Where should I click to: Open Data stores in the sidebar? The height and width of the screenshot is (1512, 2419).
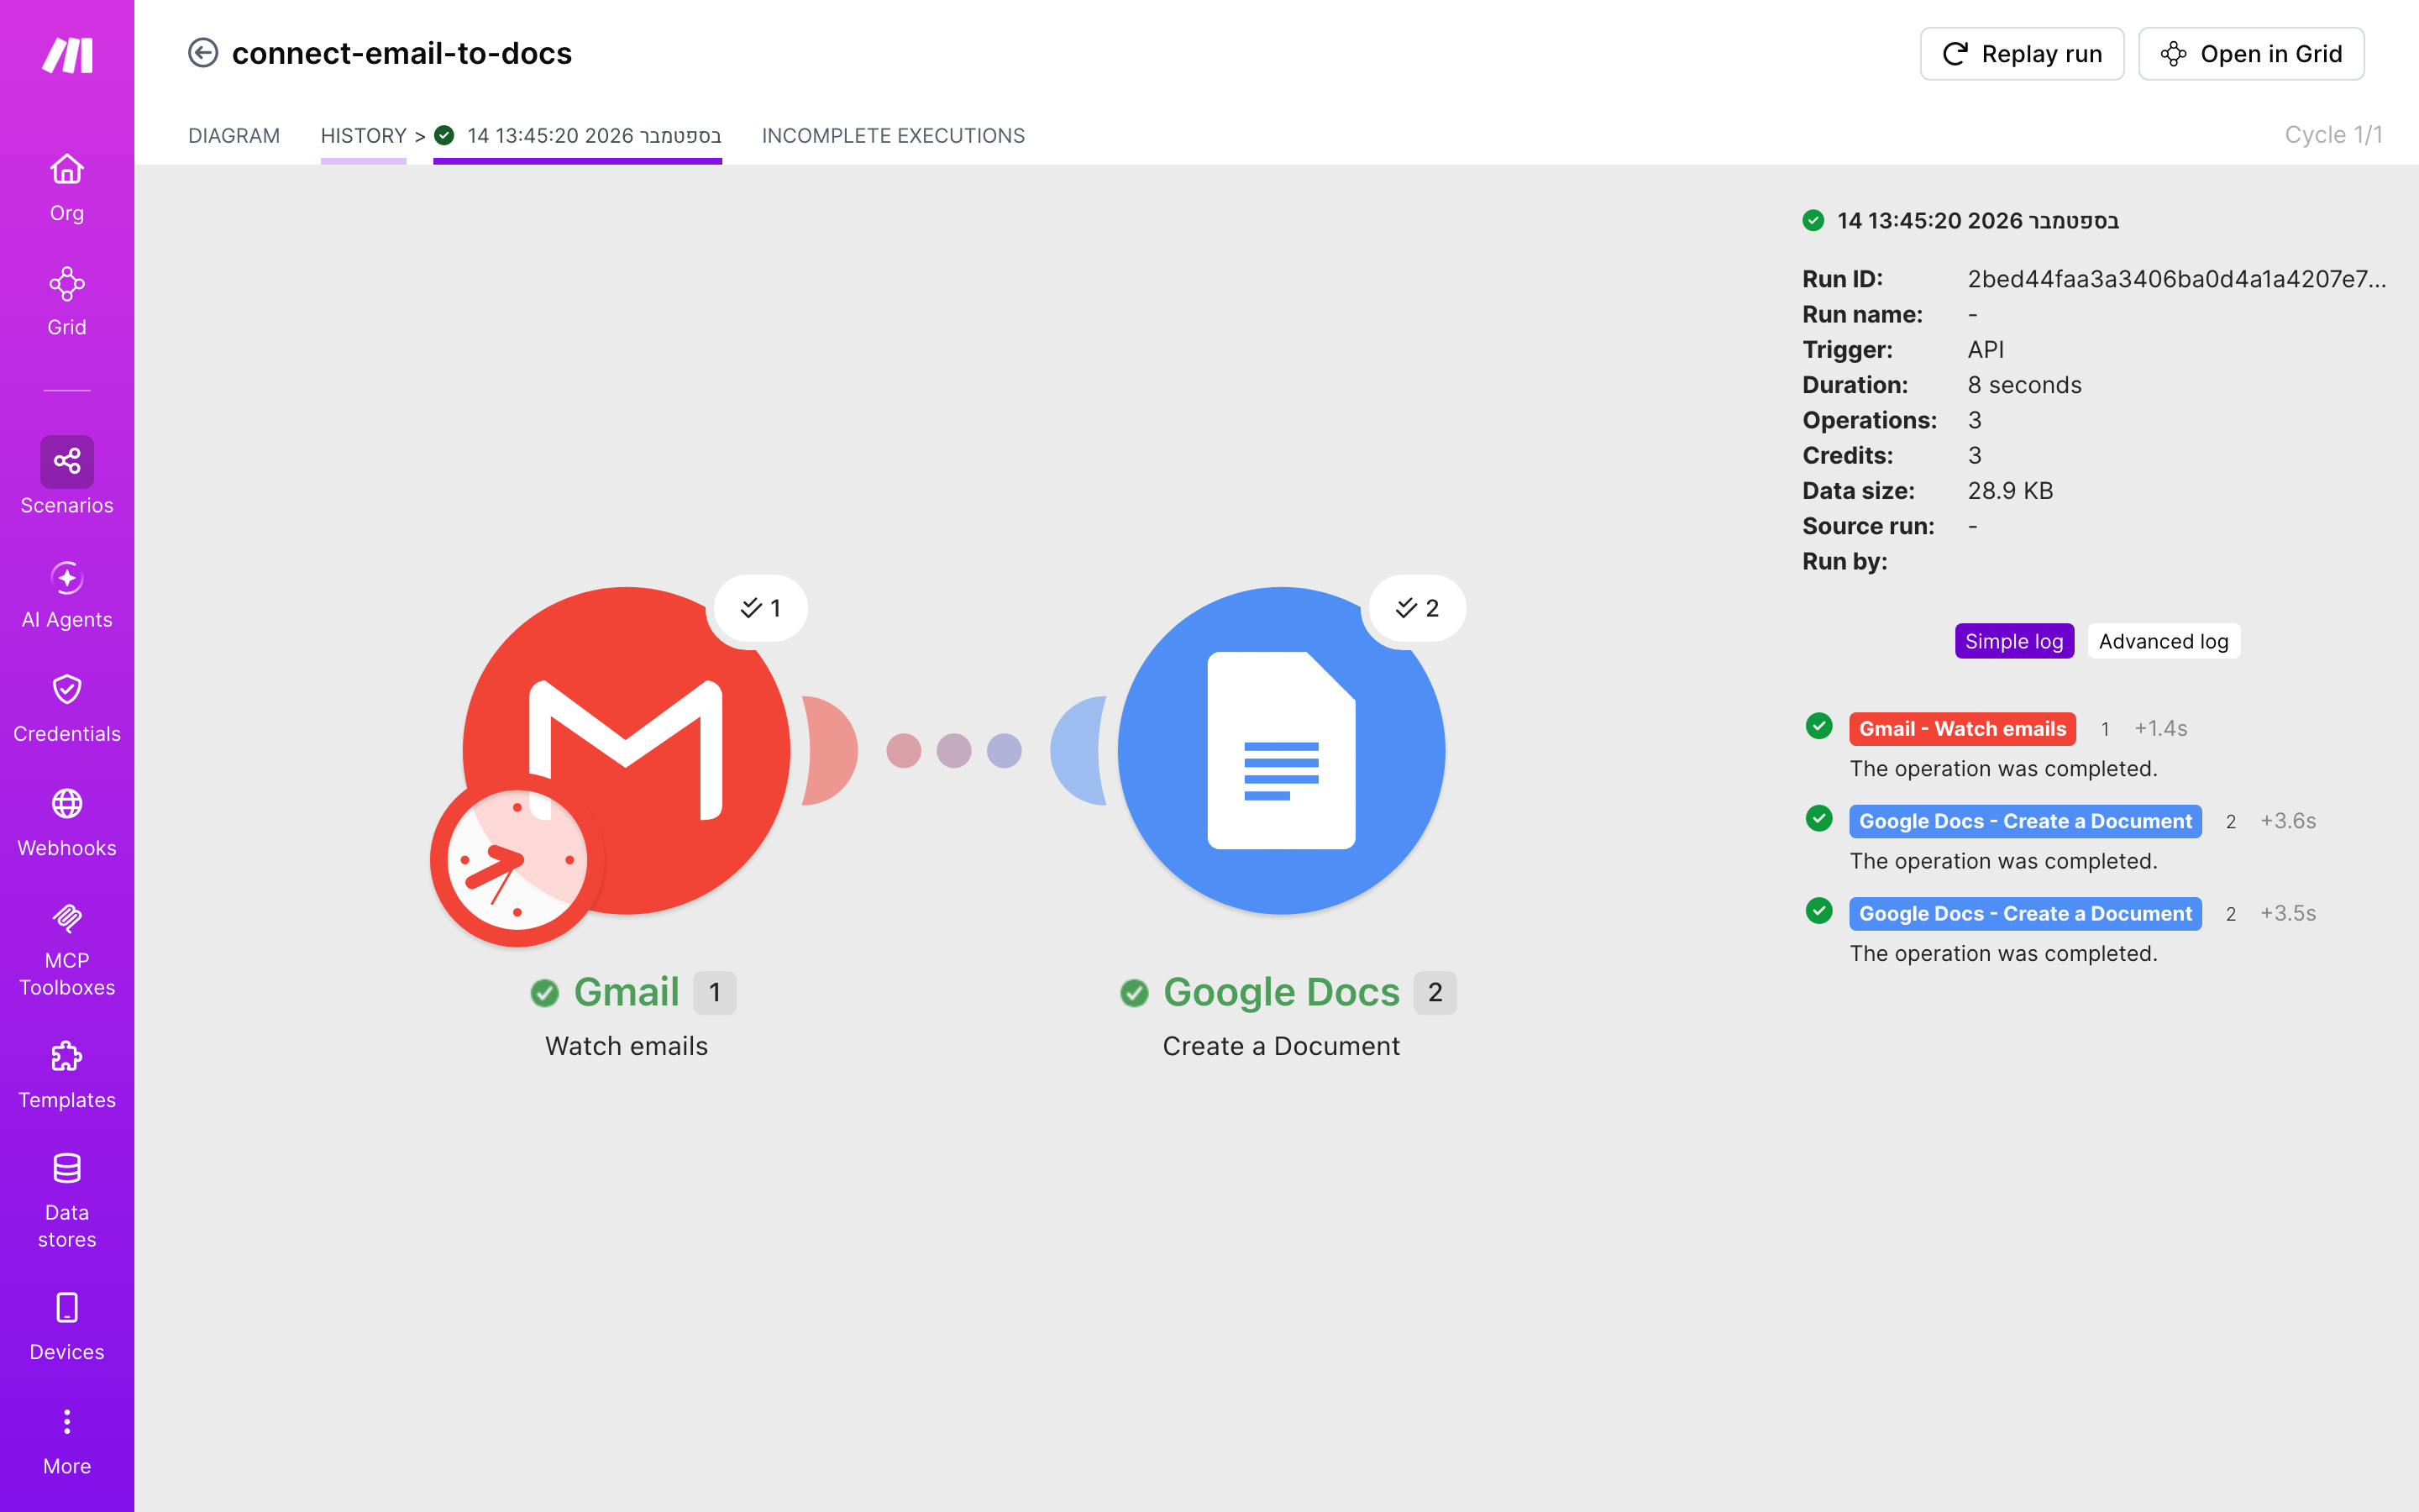(x=67, y=1201)
